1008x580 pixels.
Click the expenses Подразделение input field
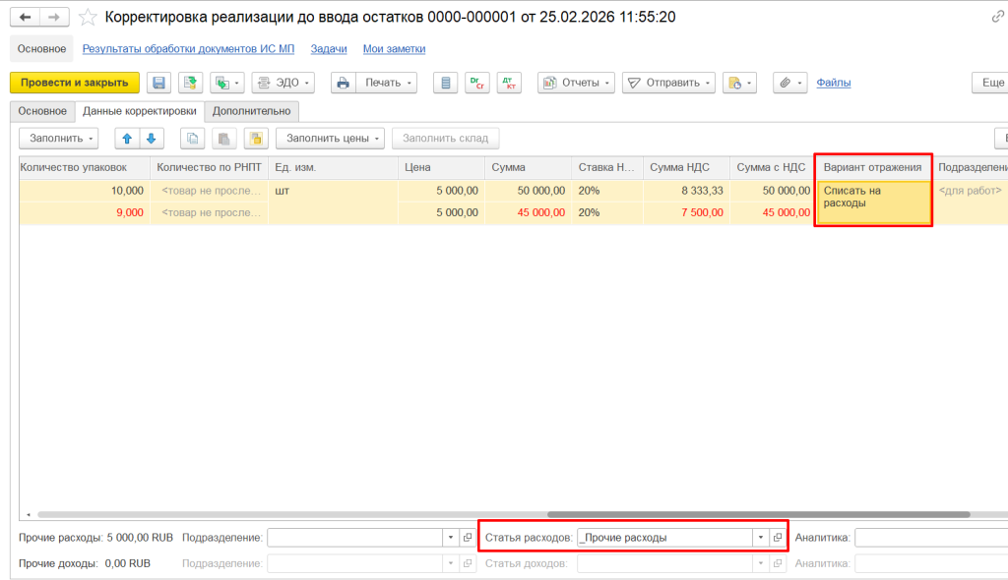[354, 538]
